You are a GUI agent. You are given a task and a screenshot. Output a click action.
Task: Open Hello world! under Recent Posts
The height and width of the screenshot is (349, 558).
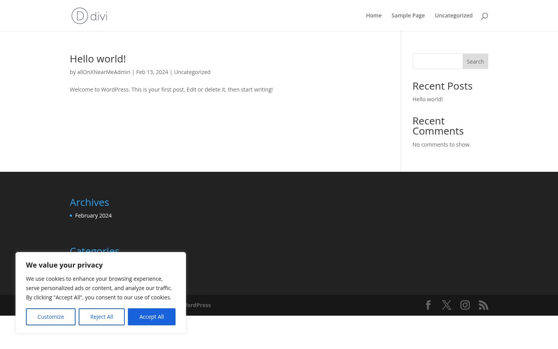coord(427,99)
